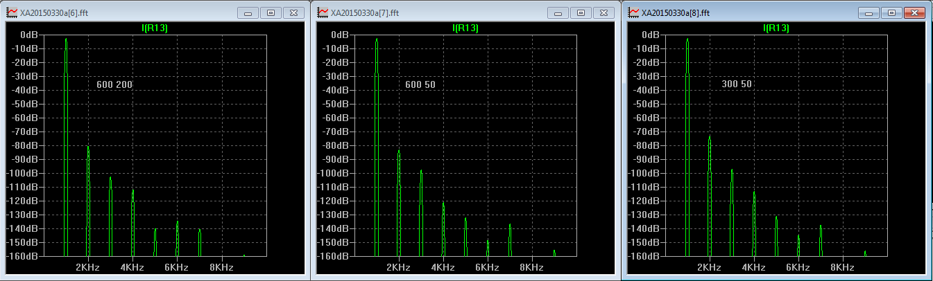Close the XA20150330a[7].fft window
The image size is (933, 281).
[604, 12]
